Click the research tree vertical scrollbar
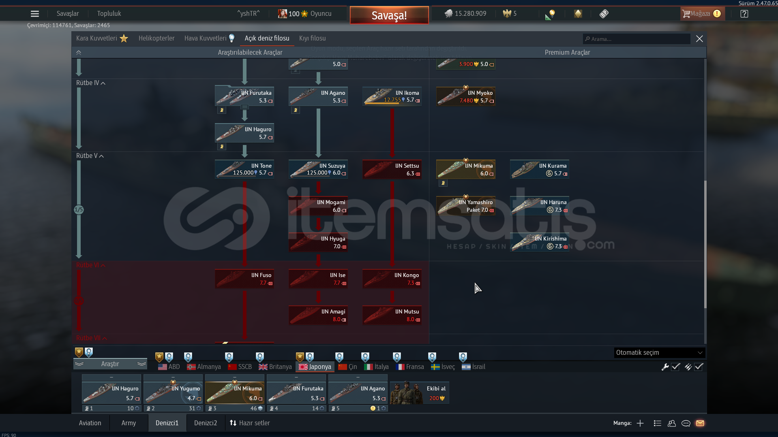778x437 pixels. (705, 244)
